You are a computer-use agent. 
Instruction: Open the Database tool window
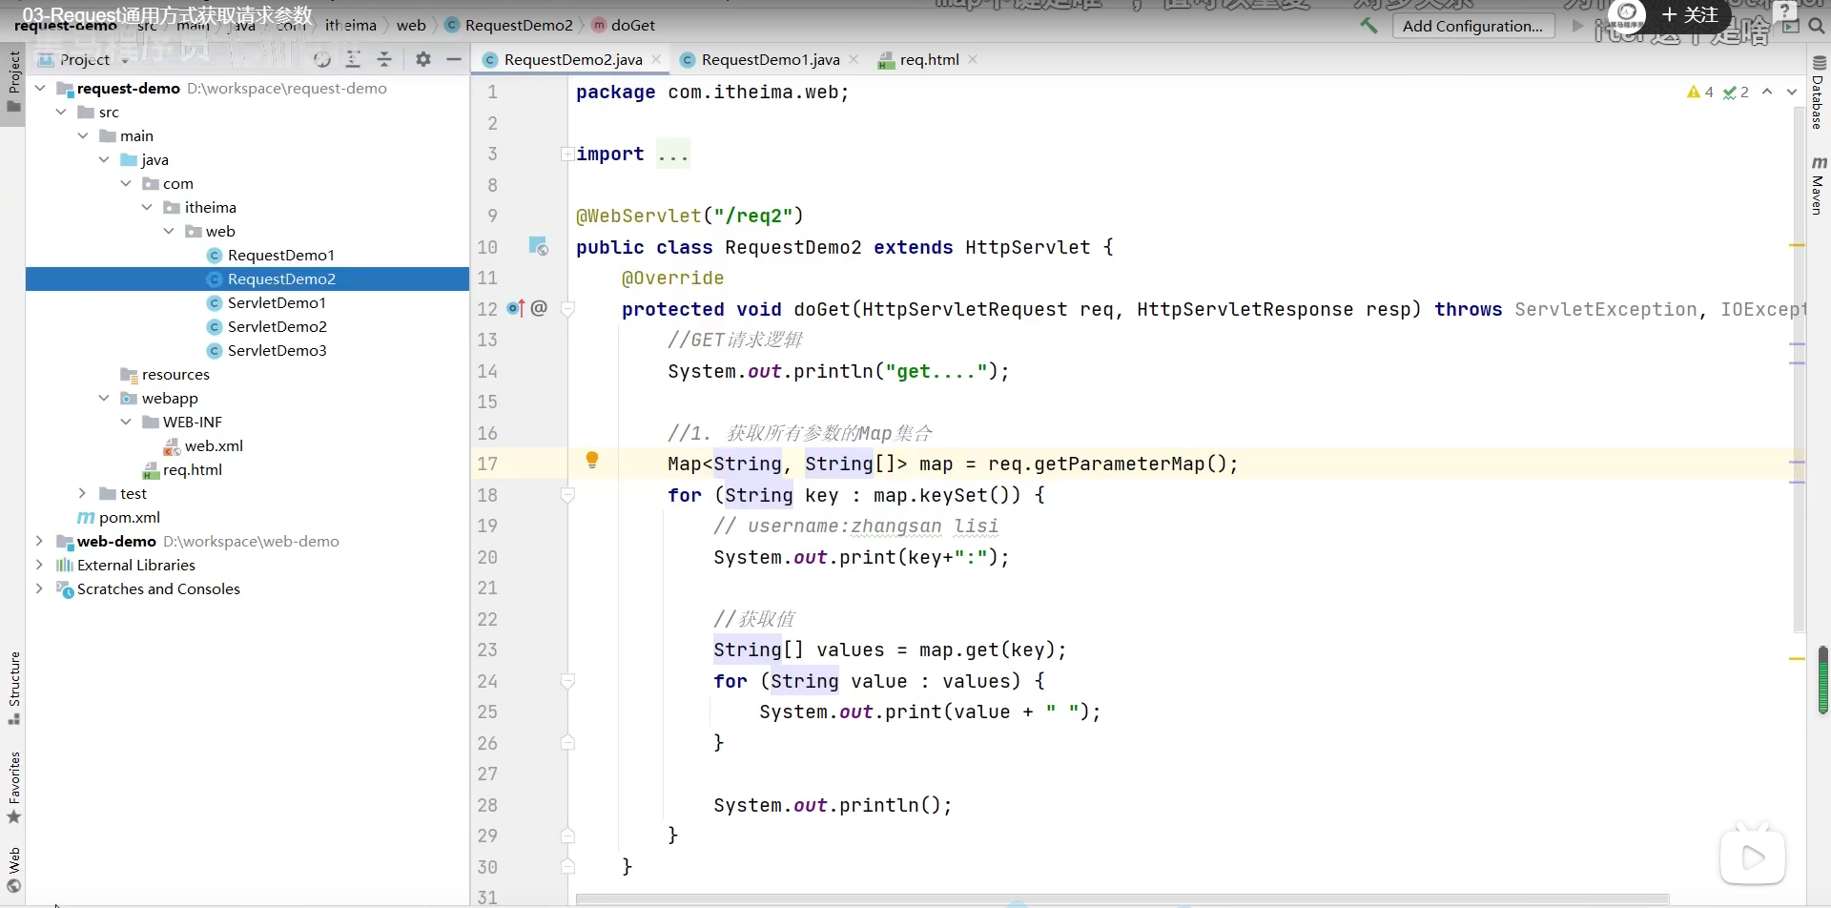(1819, 93)
